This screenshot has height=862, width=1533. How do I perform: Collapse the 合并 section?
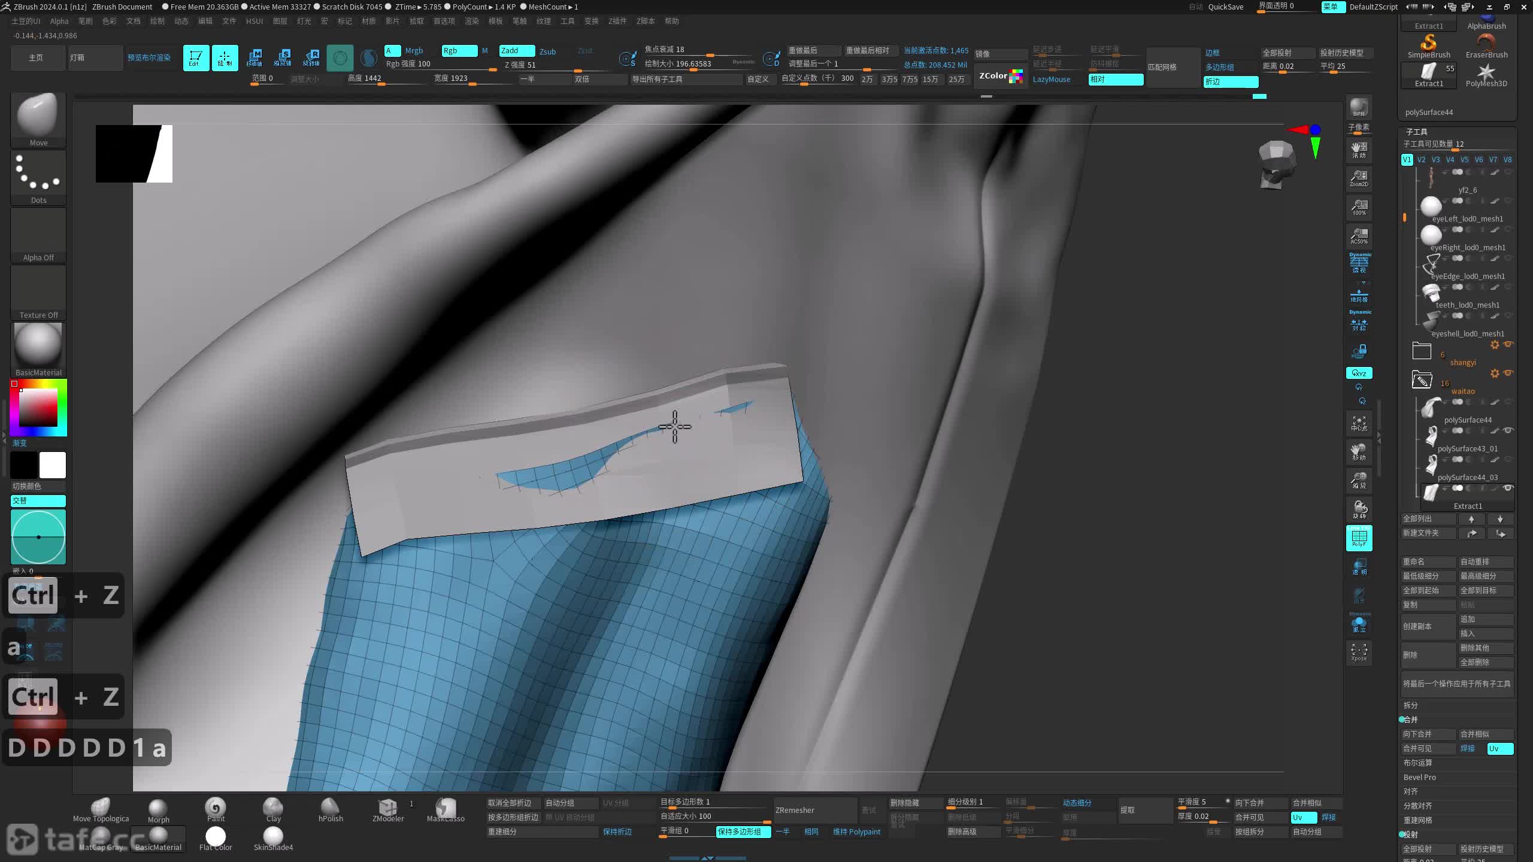pyautogui.click(x=1410, y=720)
